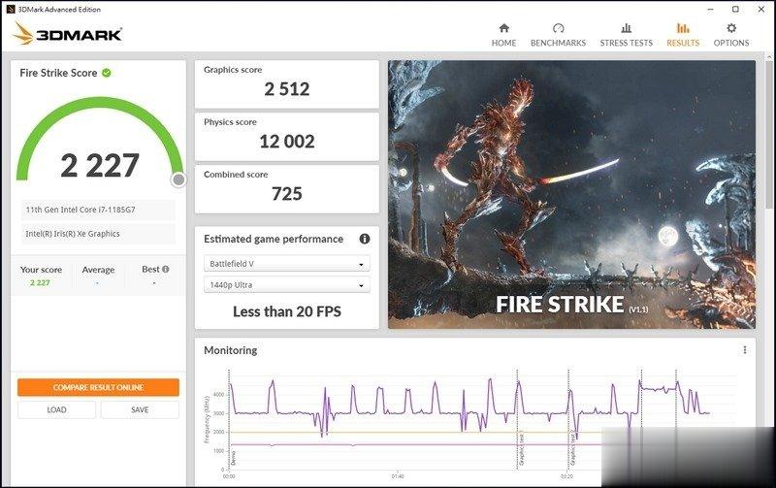Open the HOME tab
The height and width of the screenshot is (488, 776).
pos(503,35)
